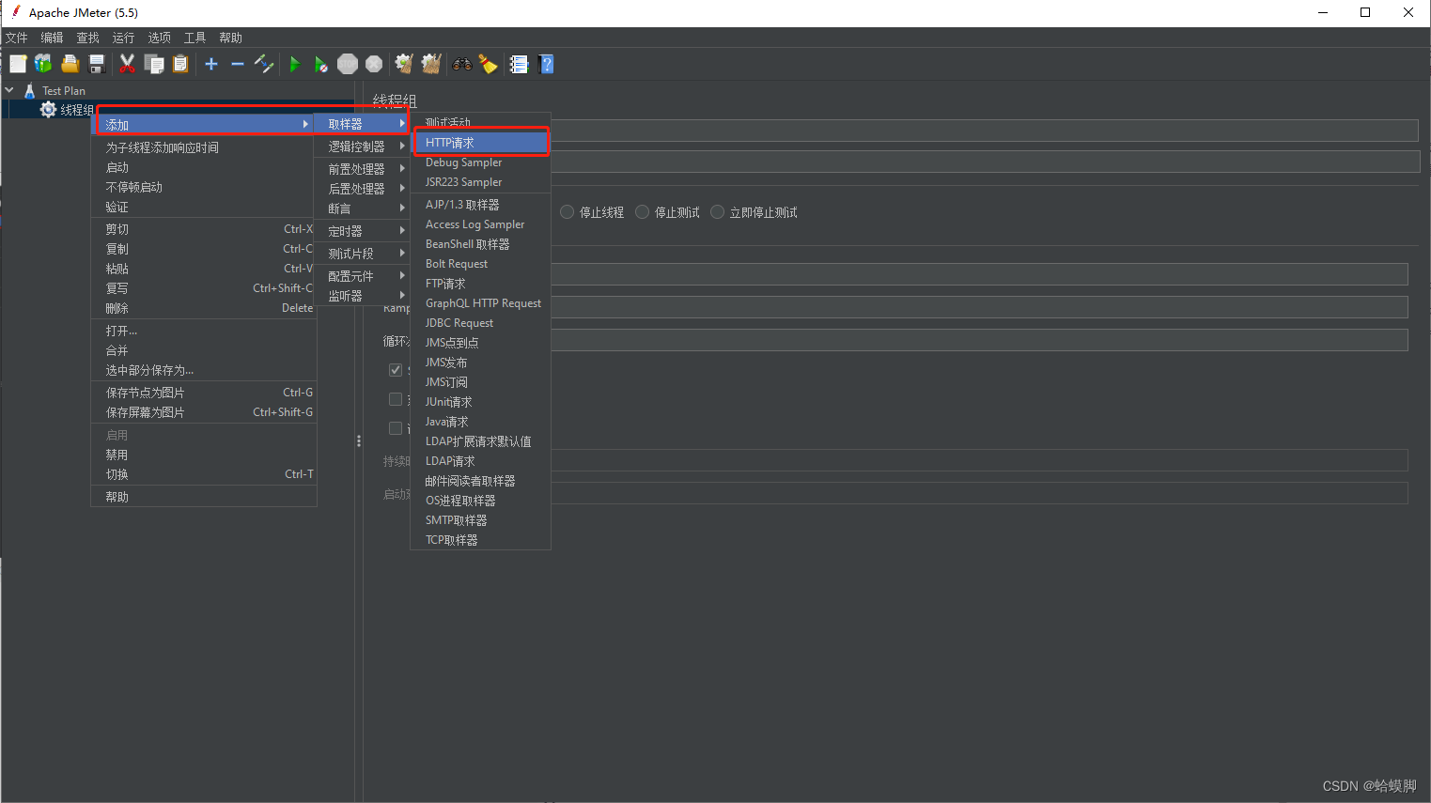
Task: Collapse the Test Plan tree node arrow
Action: 9,90
